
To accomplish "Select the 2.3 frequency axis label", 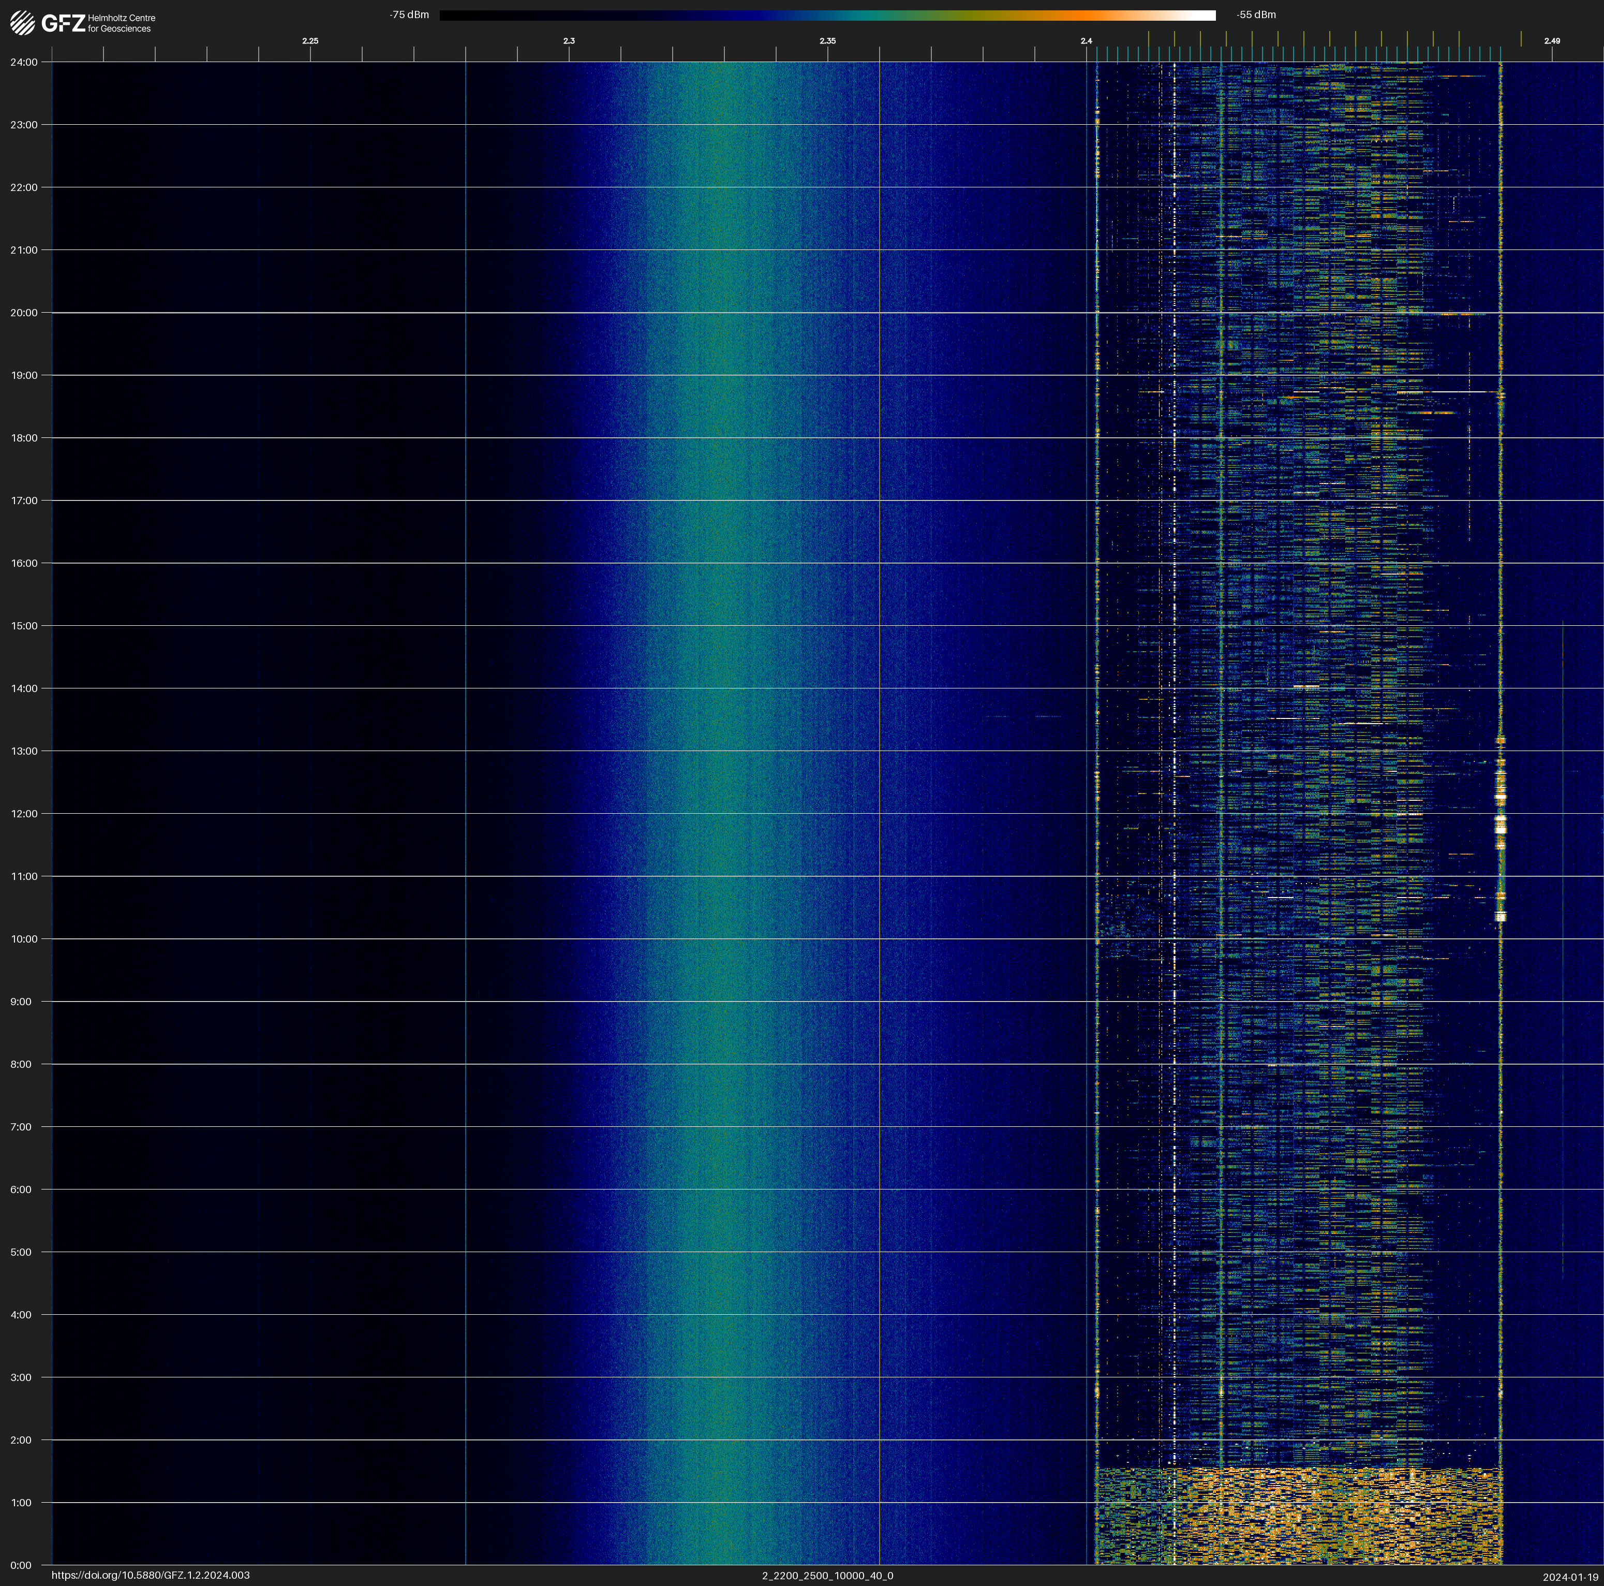I will [569, 41].
